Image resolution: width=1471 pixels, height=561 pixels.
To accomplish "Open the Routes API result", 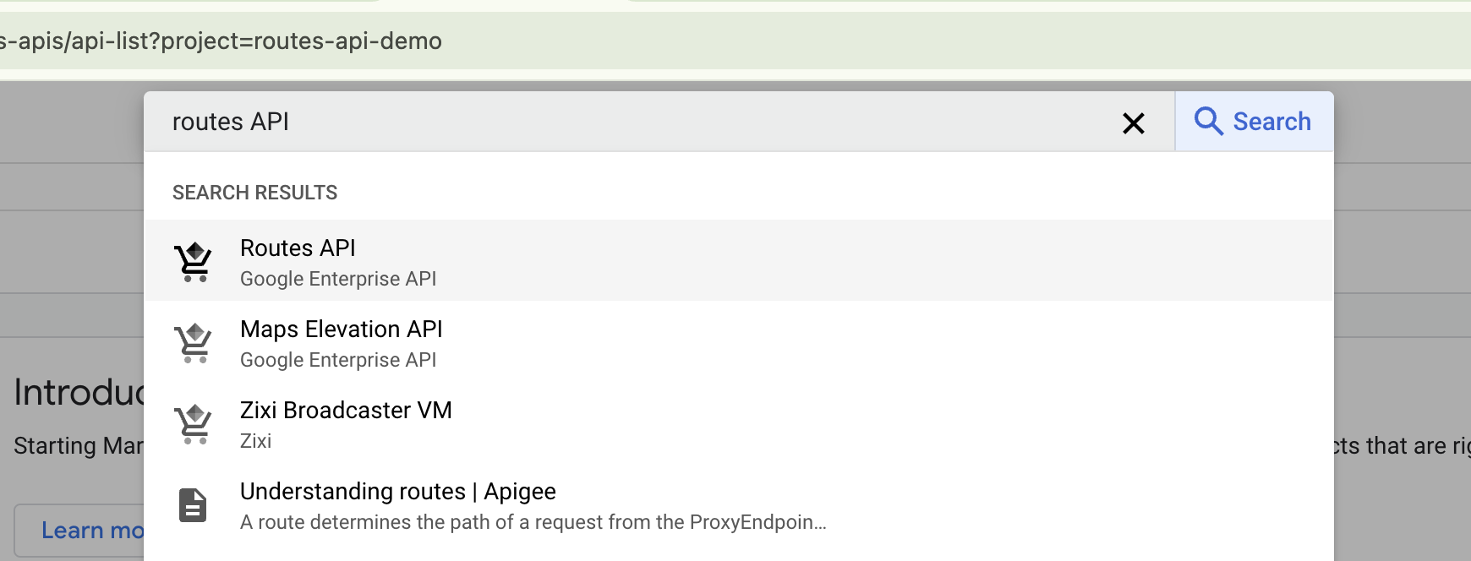I will click(x=298, y=248).
